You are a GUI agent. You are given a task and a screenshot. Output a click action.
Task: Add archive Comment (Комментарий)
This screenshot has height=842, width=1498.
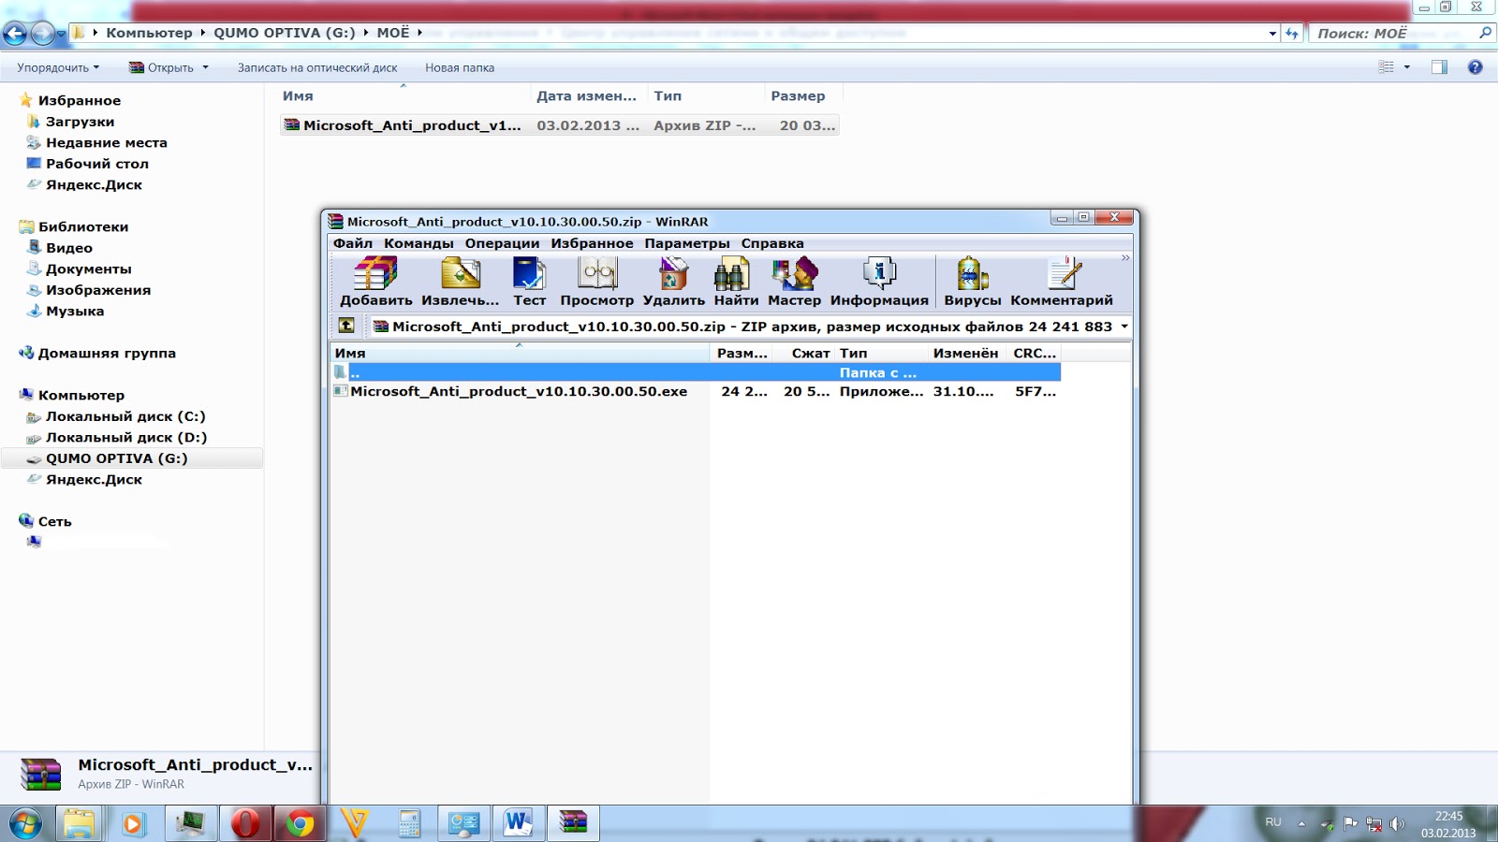(x=1062, y=282)
